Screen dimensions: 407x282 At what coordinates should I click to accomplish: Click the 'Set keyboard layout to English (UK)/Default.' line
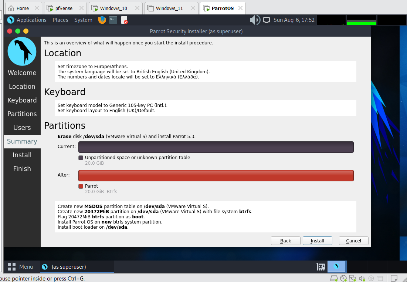click(x=106, y=110)
